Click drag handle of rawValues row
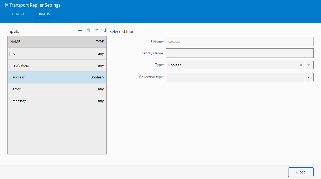321x179 pixels. (x=10, y=65)
